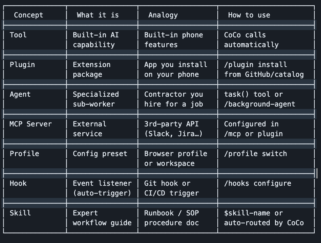Click the Concept column header

(29, 15)
